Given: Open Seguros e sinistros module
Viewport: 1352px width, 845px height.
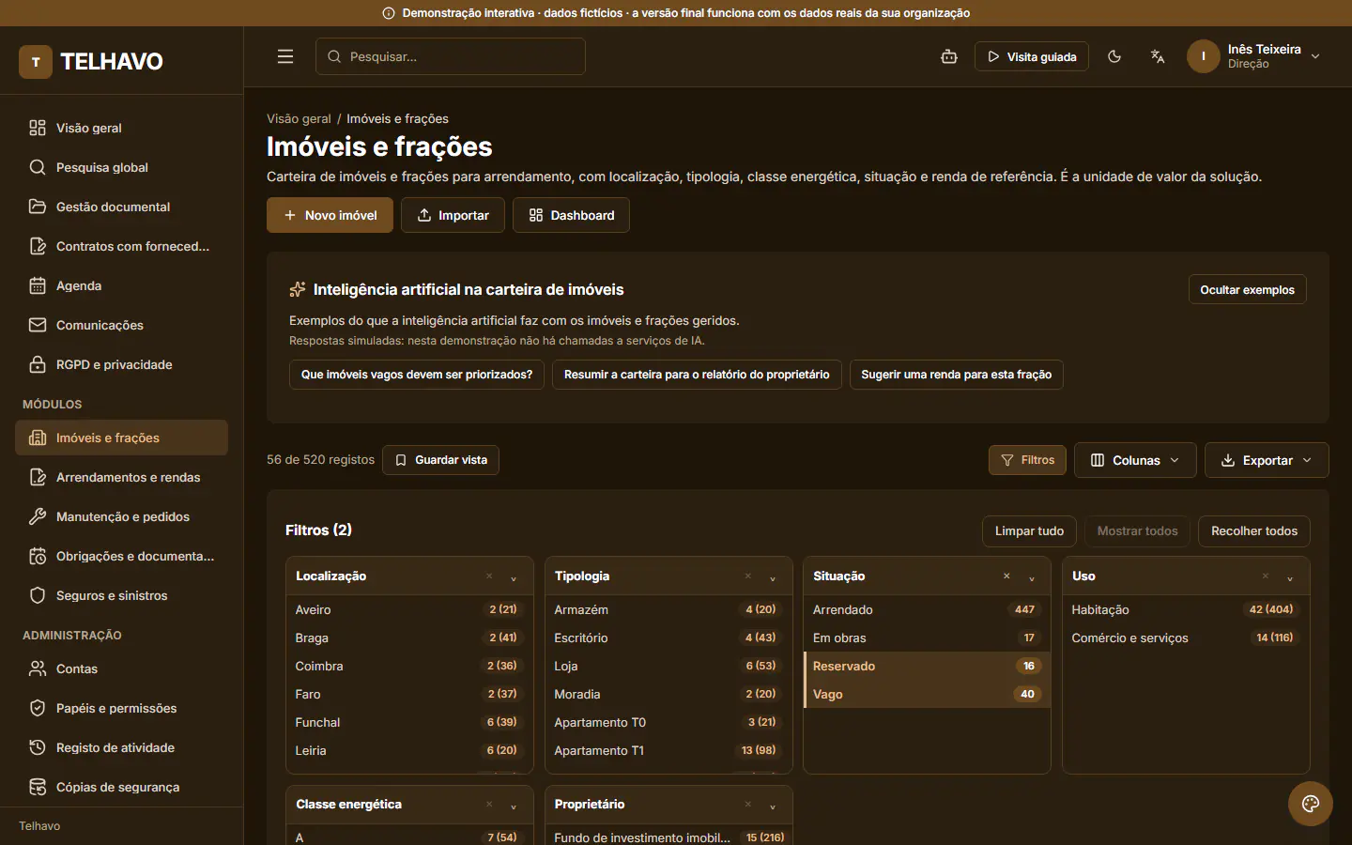Looking at the screenshot, I should [x=121, y=595].
